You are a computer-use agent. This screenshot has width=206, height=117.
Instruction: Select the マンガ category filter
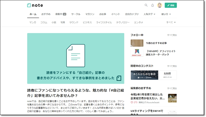coord(33,22)
